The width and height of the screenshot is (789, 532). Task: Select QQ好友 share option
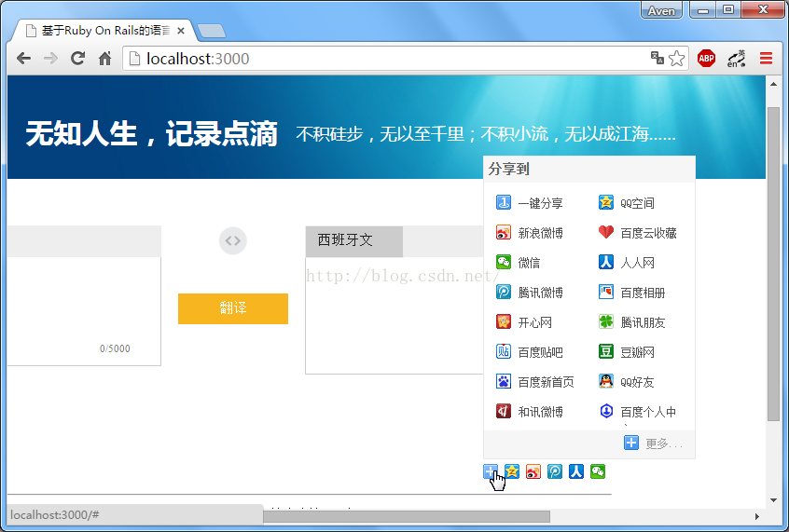[627, 382]
